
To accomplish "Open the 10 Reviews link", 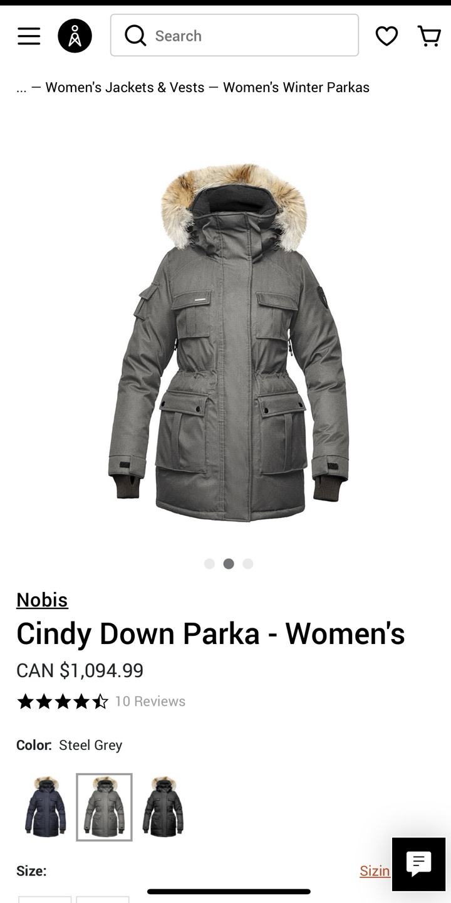I will pyautogui.click(x=150, y=701).
